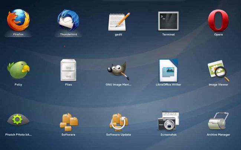
Task: Click the "Firefox" label
Action: [x=18, y=35]
